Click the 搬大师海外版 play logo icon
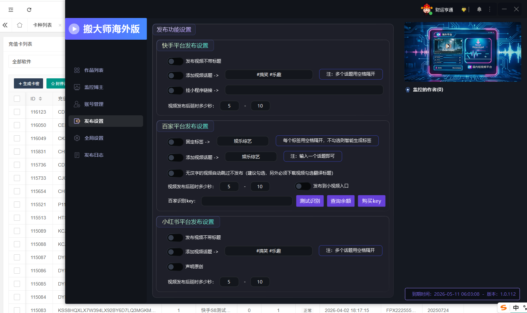 [74, 29]
